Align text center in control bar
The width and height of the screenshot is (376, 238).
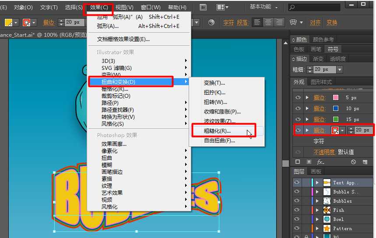click(268, 22)
